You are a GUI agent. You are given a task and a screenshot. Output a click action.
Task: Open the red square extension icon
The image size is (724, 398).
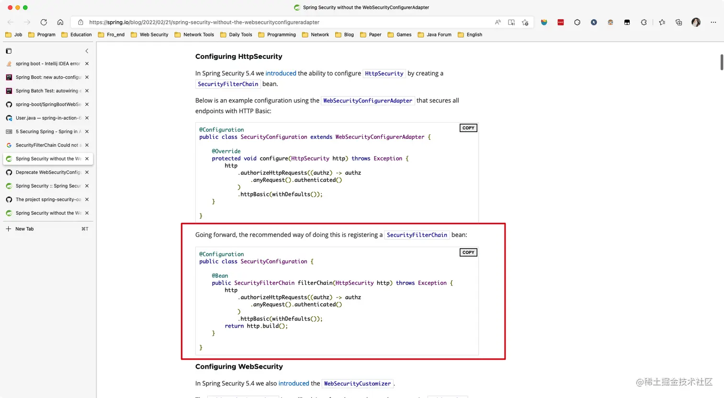(x=561, y=22)
